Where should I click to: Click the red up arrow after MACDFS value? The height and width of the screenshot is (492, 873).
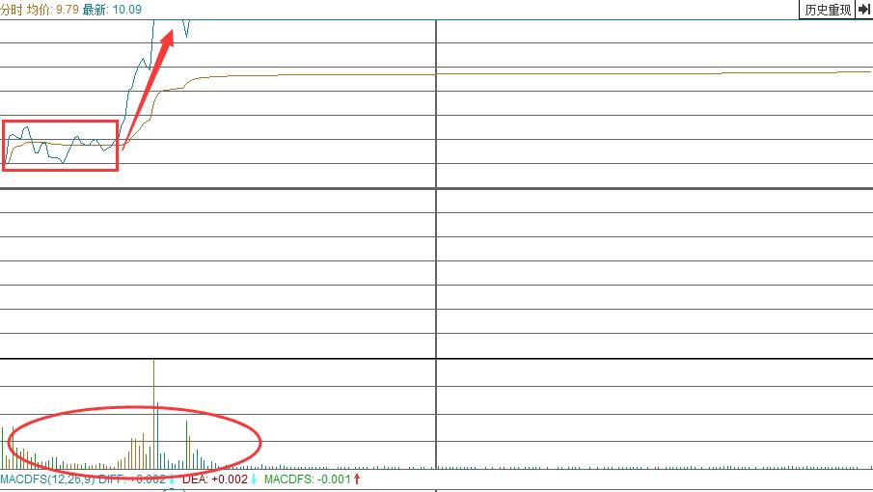click(357, 479)
